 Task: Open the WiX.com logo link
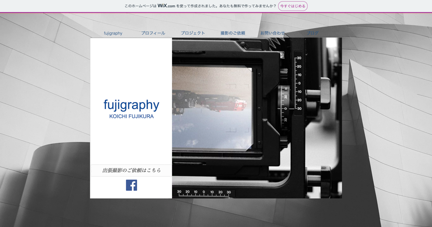166,6
